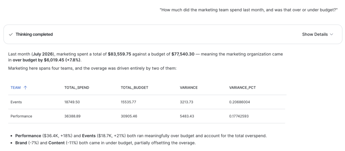This screenshot has height=151, width=345.
Task: Select the 0.20686004 variance percent cell
Action: point(240,102)
